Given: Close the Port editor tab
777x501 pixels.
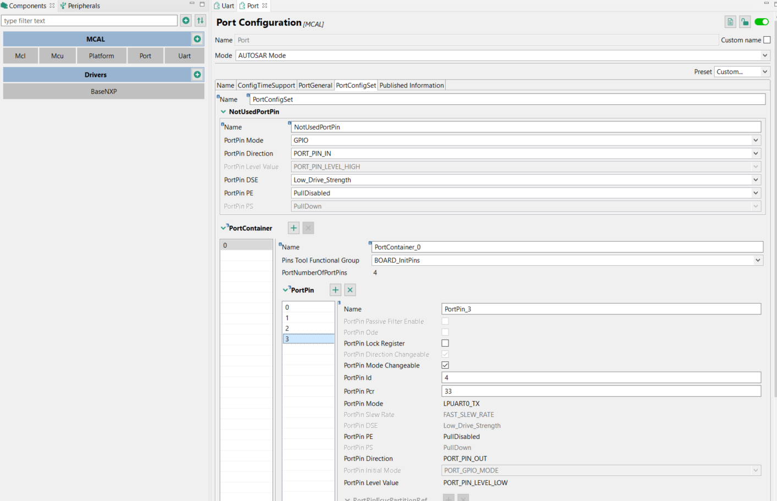Looking at the screenshot, I should click(x=265, y=5).
